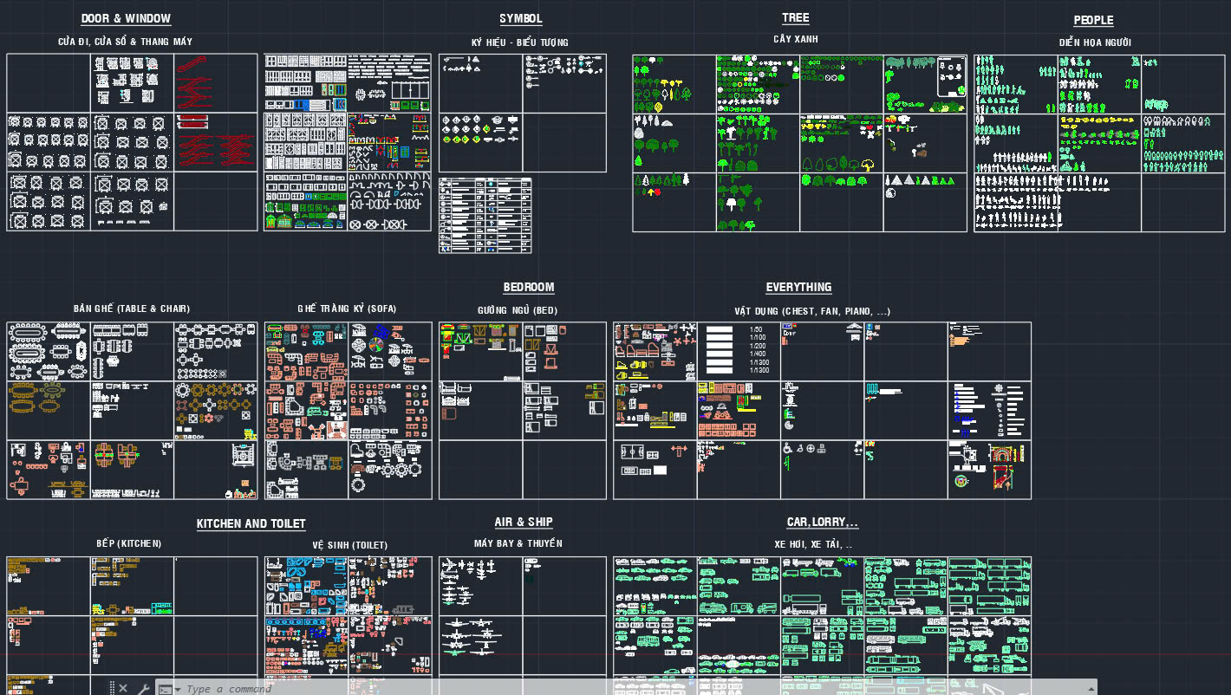Select the 'VẬT DỤNG (CHEST, FAN, PIANO, ...)' label
Screen dimensions: 1231x695
[x=812, y=311]
